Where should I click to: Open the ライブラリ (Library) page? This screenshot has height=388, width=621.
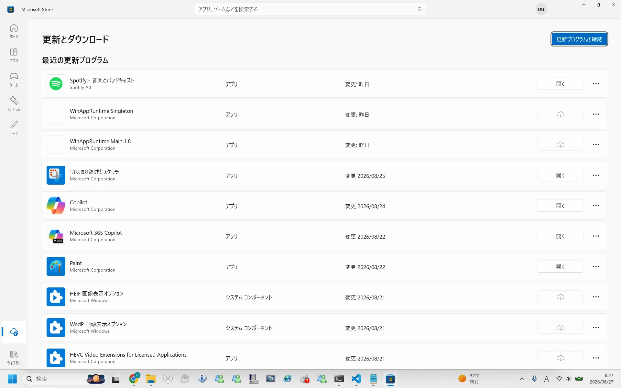(x=14, y=358)
